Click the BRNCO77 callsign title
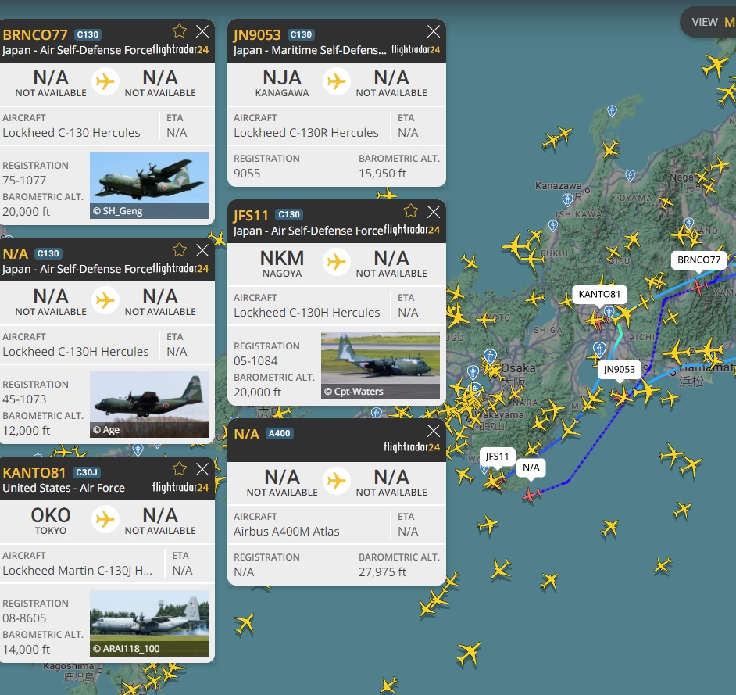Viewport: 736px width, 695px height. [x=35, y=34]
